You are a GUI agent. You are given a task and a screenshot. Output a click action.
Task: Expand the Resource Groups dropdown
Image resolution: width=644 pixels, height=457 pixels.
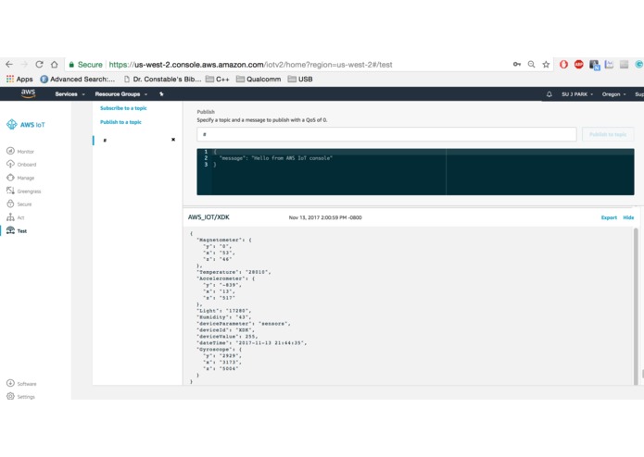tap(121, 93)
